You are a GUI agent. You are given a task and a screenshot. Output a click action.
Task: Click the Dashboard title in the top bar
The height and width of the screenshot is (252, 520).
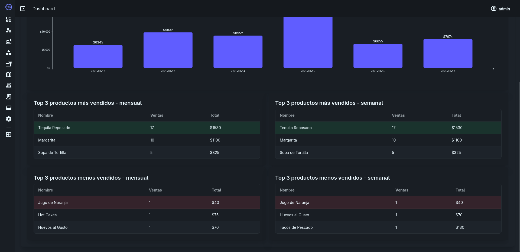(43, 9)
